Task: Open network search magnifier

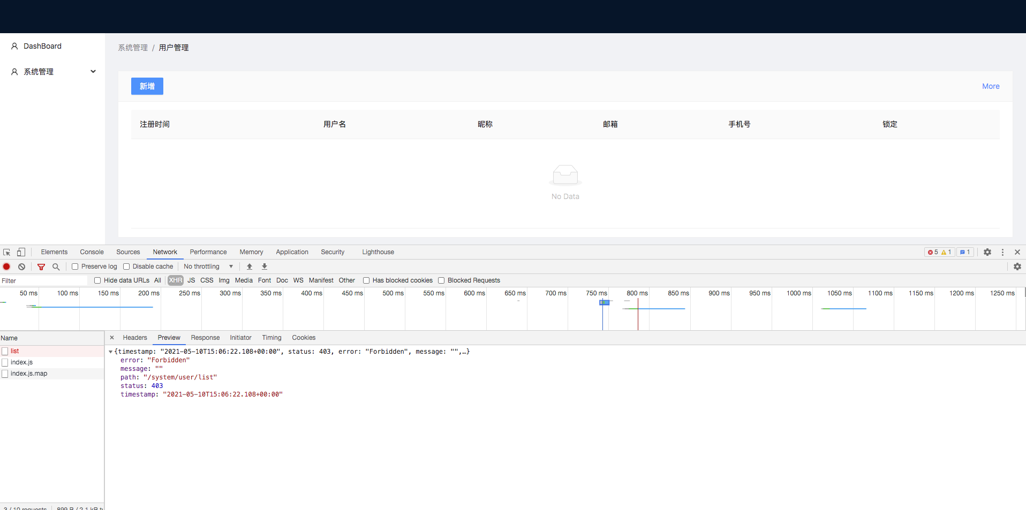Action: [56, 267]
